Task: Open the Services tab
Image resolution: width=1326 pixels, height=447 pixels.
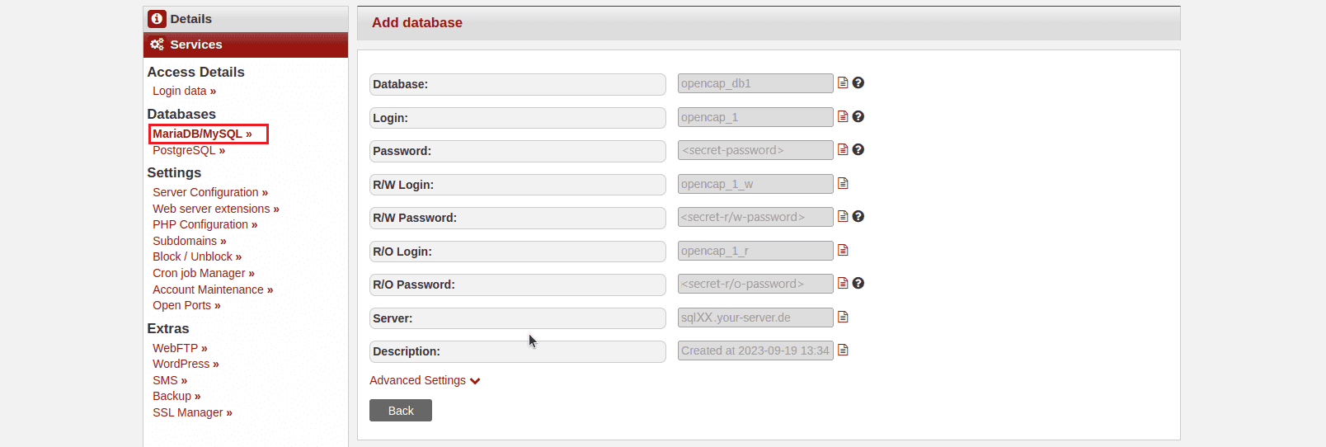Action: (x=196, y=45)
